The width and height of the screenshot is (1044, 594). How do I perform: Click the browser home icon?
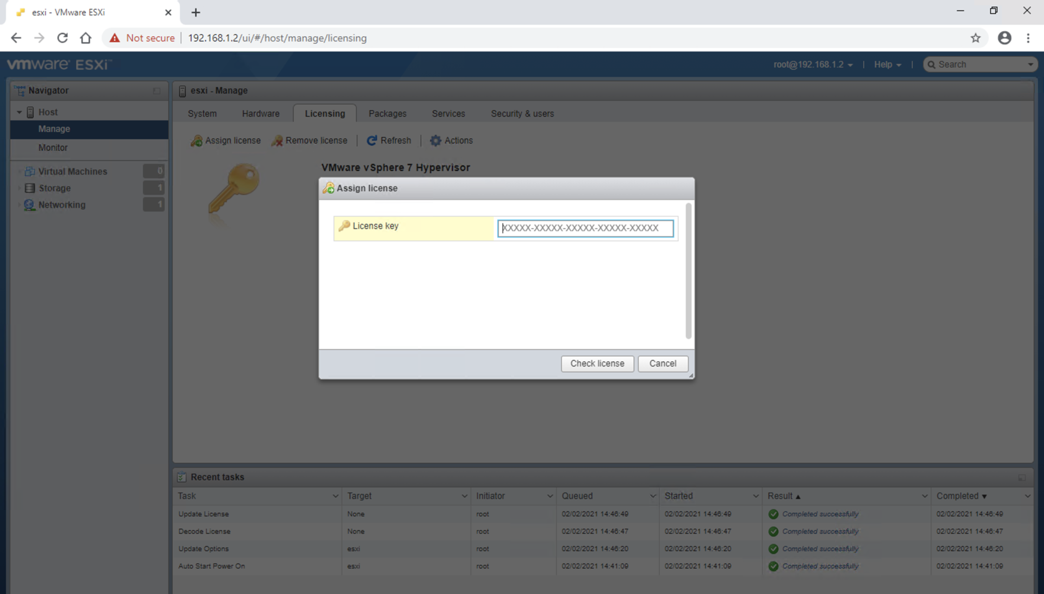pyautogui.click(x=86, y=38)
